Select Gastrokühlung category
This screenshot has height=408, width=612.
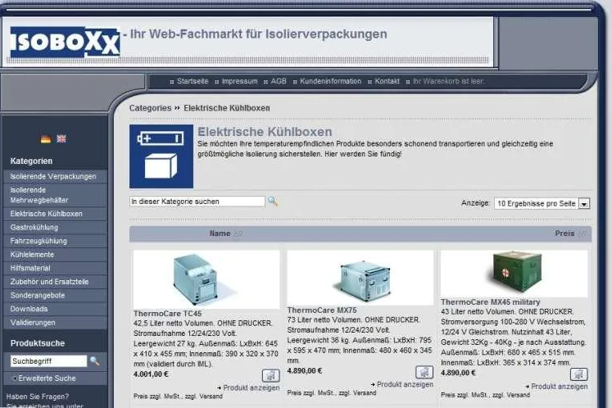tap(55, 227)
